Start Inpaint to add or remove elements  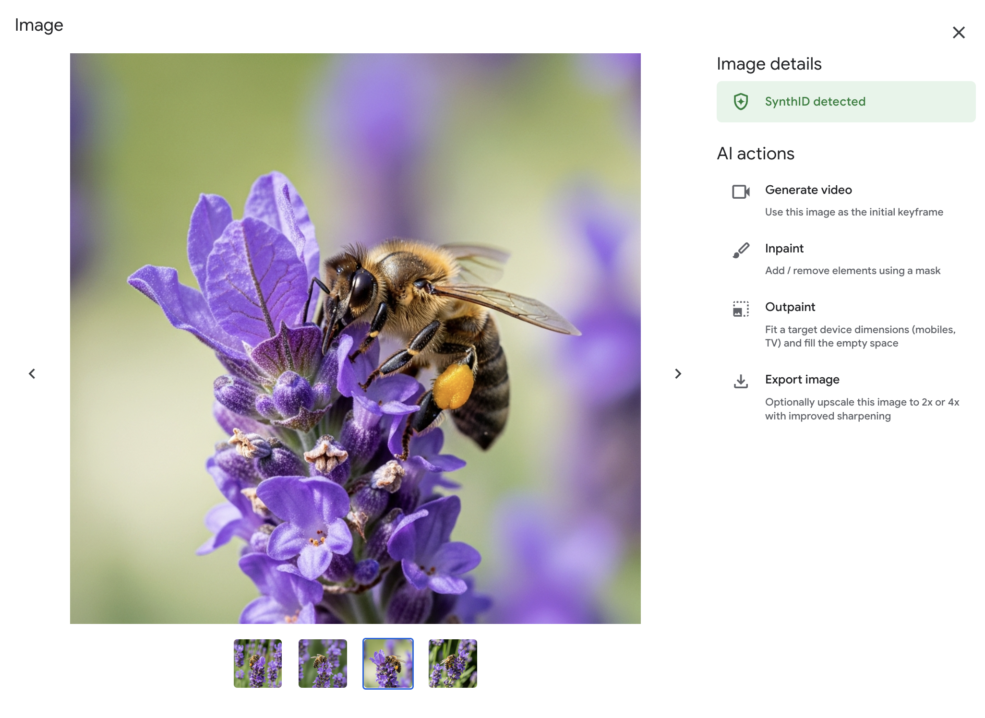coord(784,248)
